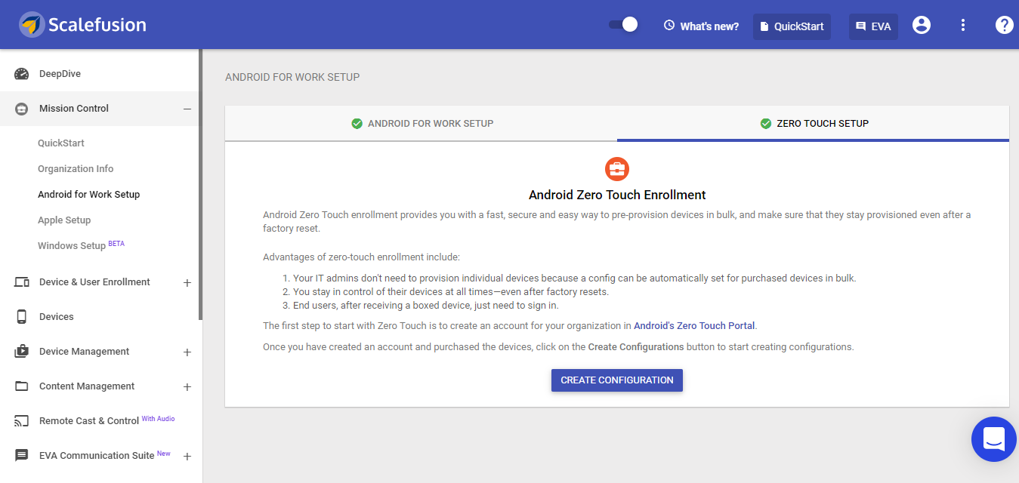The width and height of the screenshot is (1019, 483).
Task: Click the Devices phone icon
Action: [22, 317]
